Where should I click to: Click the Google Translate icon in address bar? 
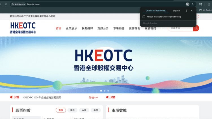[x=187, y=4]
